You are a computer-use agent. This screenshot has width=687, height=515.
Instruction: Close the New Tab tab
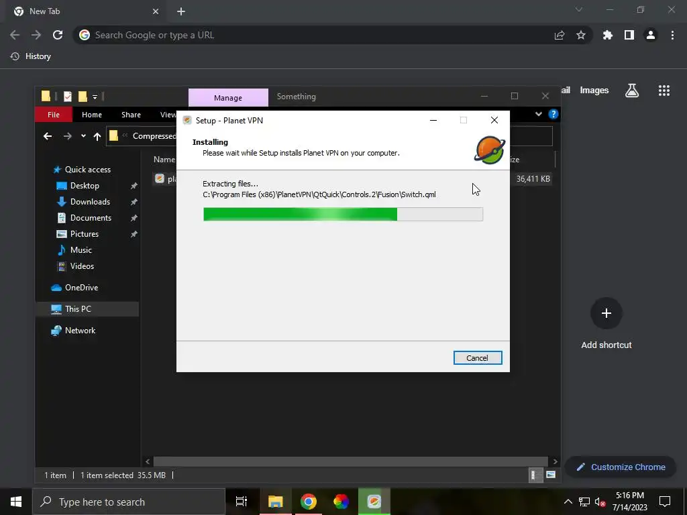(x=156, y=11)
